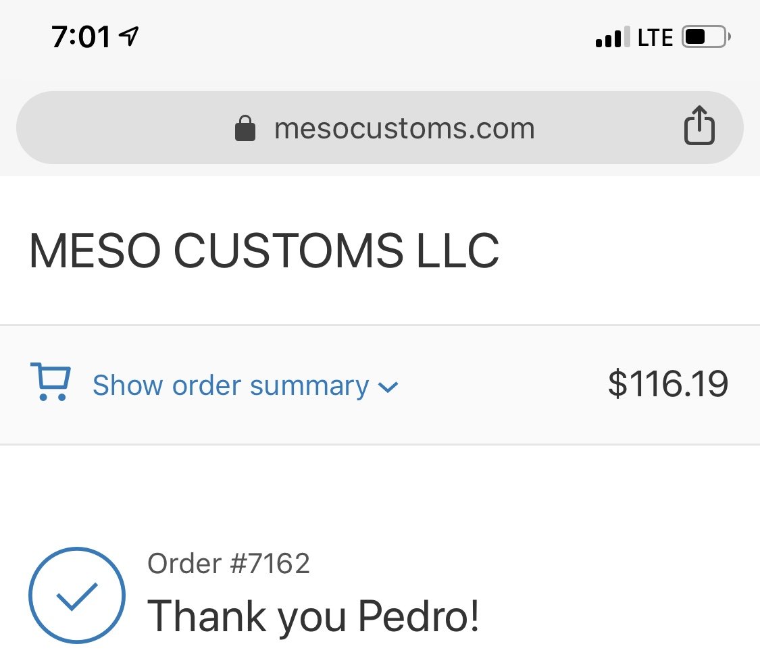
Task: Tap the padlock icon in address bar
Action: click(245, 128)
